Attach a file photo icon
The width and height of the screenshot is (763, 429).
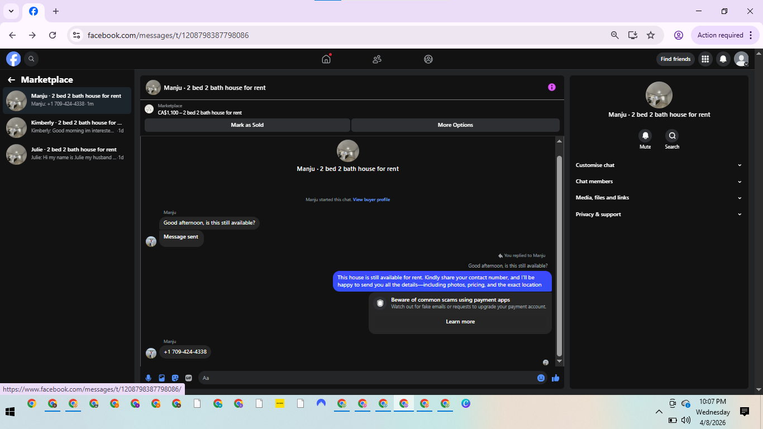(162, 378)
